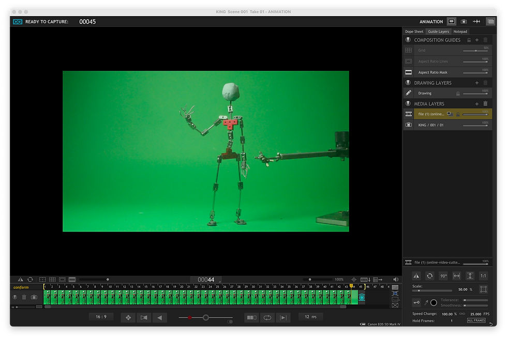Reset the media layer settings
Image resolution: width=507 pixels, height=339 pixels.
point(491,324)
